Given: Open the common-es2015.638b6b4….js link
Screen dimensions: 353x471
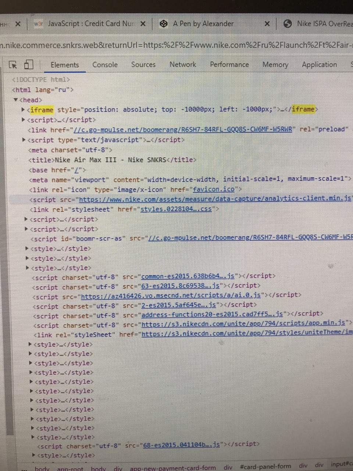Looking at the screenshot, I should pyautogui.click(x=188, y=276).
